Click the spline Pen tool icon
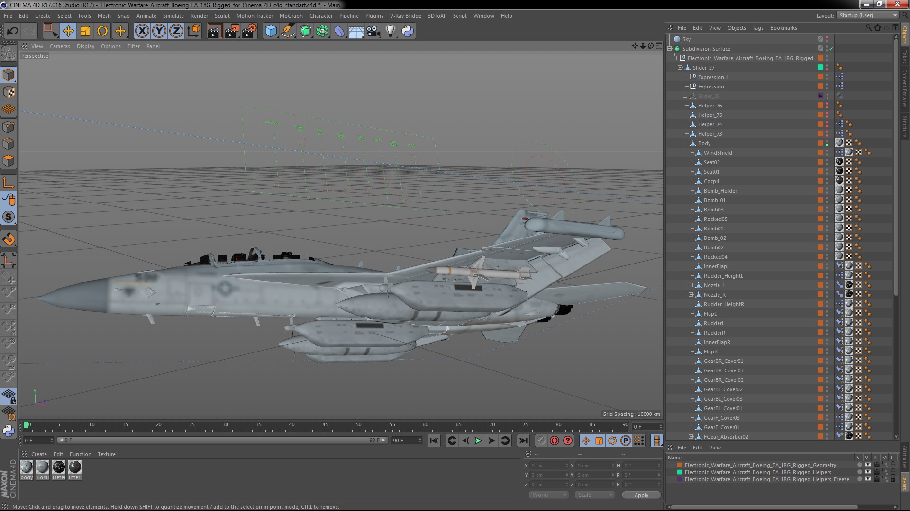Image resolution: width=910 pixels, height=511 pixels. pos(288,31)
